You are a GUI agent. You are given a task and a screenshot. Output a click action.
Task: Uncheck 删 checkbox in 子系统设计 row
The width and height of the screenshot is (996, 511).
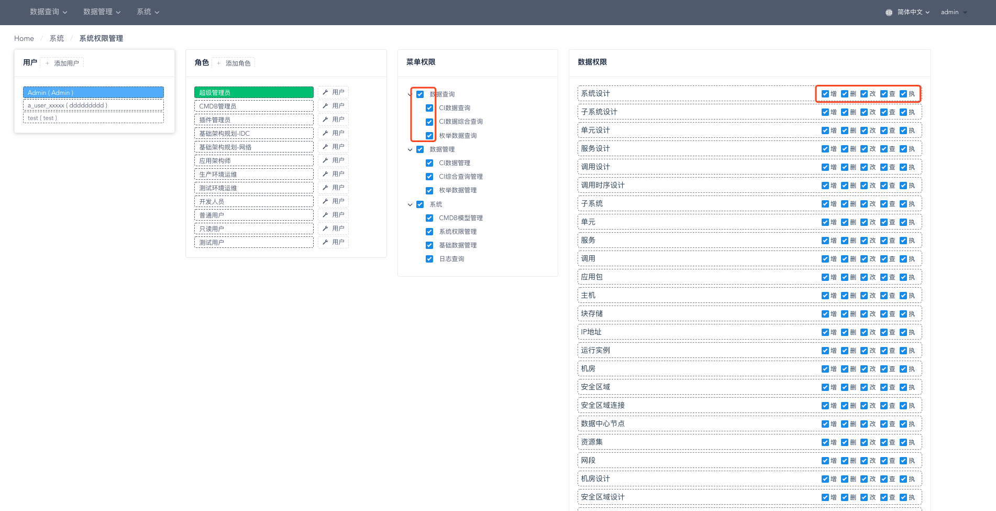[845, 112]
